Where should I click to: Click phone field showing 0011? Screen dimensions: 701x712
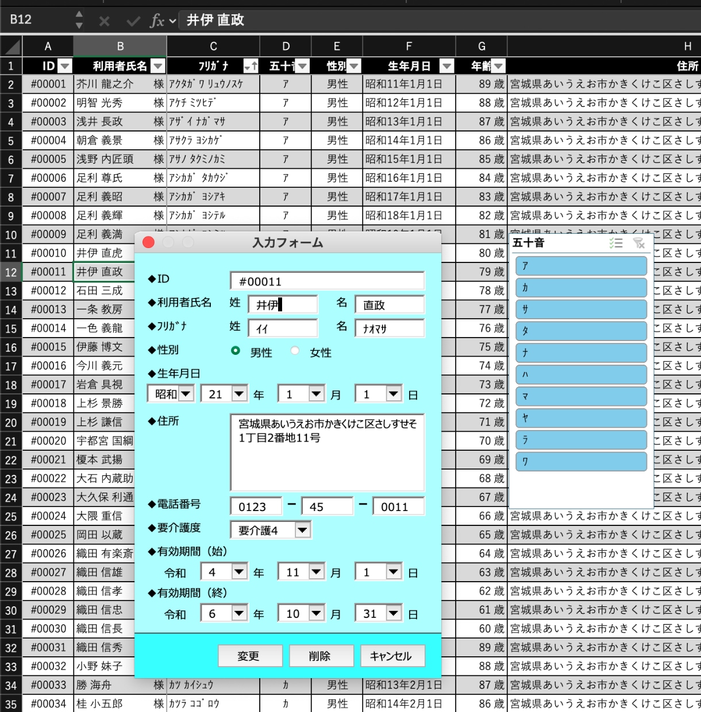(x=398, y=506)
